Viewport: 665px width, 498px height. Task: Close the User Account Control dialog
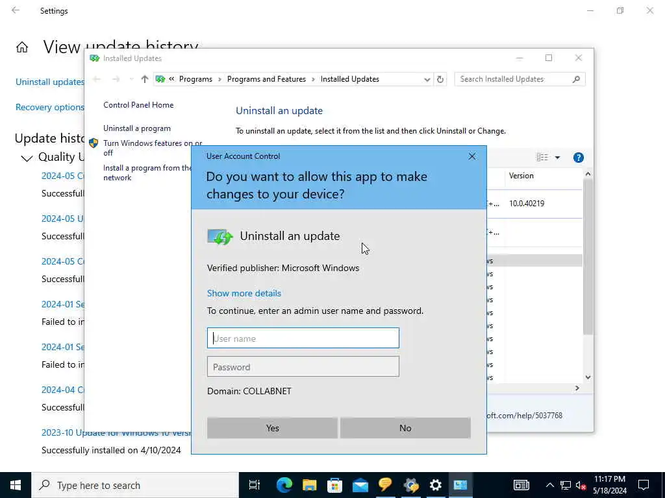pos(472,156)
